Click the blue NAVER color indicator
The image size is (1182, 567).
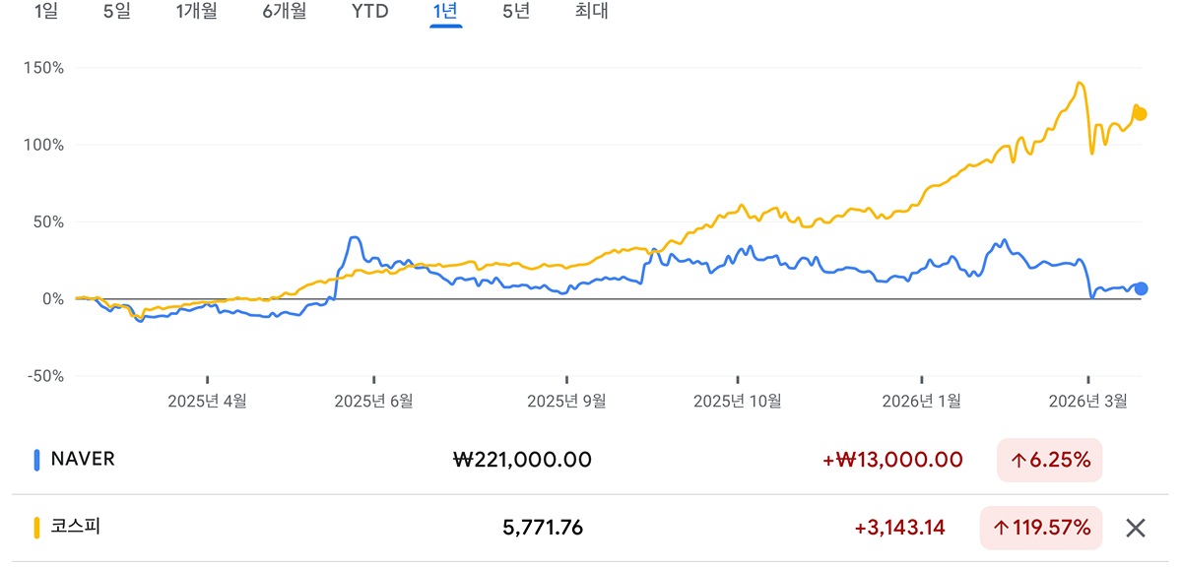pos(37,460)
